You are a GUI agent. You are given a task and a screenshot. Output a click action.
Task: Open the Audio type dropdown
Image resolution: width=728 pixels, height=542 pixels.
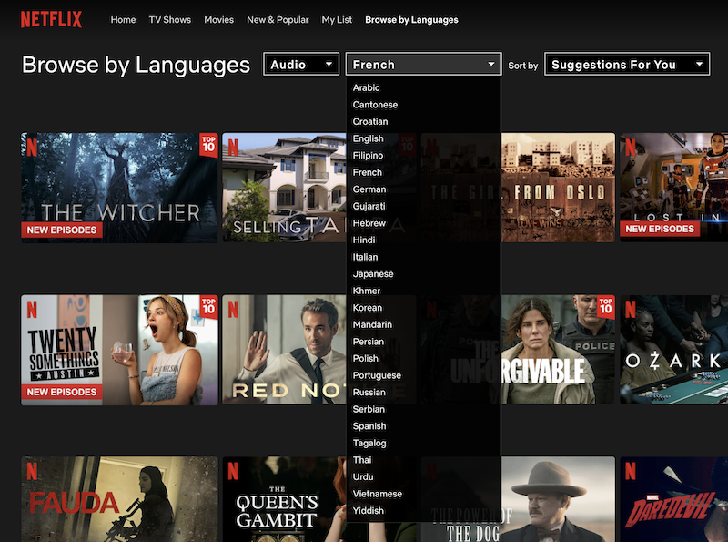[301, 64]
